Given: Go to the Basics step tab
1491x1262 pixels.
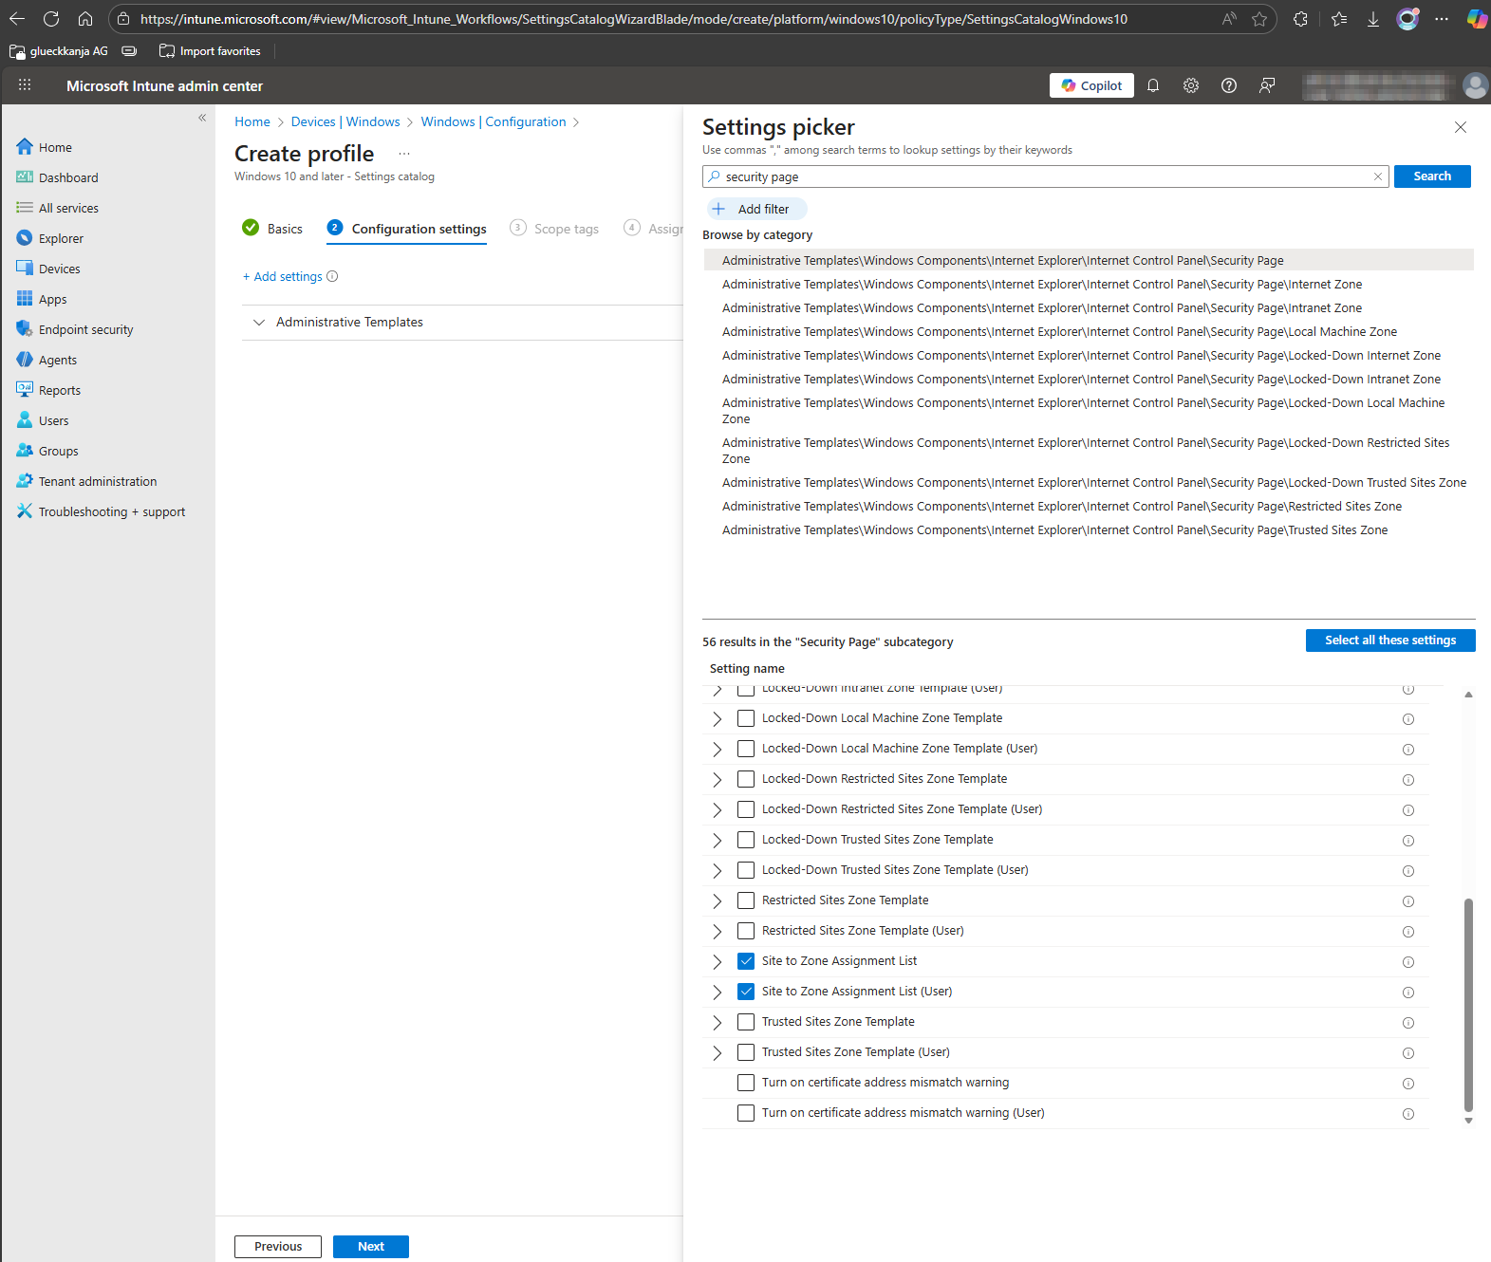Looking at the screenshot, I should [272, 229].
